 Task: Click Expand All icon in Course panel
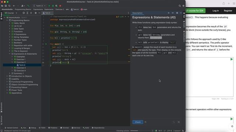[x=27, y=13]
